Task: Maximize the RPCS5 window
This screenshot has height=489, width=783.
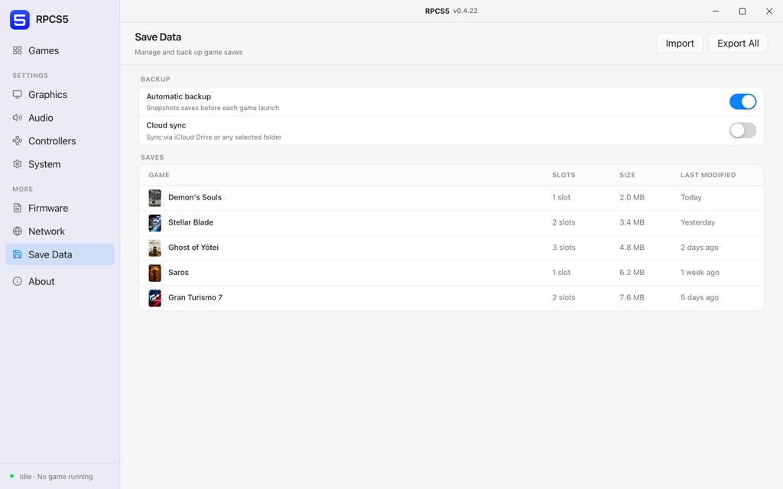Action: pos(742,11)
